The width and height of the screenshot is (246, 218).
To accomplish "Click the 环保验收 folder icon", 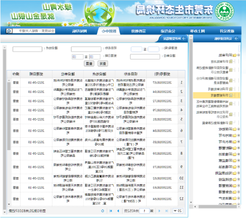I will point(235,129).
